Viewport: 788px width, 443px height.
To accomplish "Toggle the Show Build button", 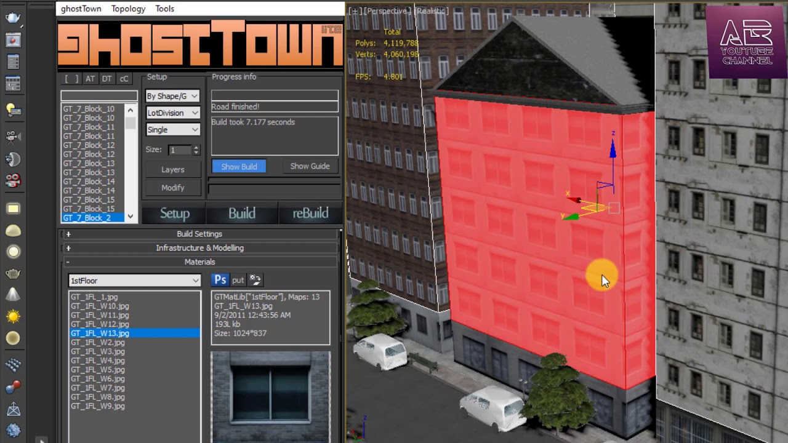I will (239, 167).
